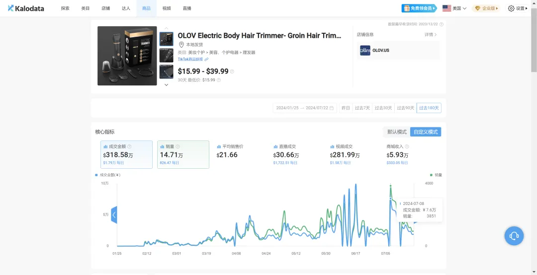Select the 过去30天 time range

click(383, 108)
